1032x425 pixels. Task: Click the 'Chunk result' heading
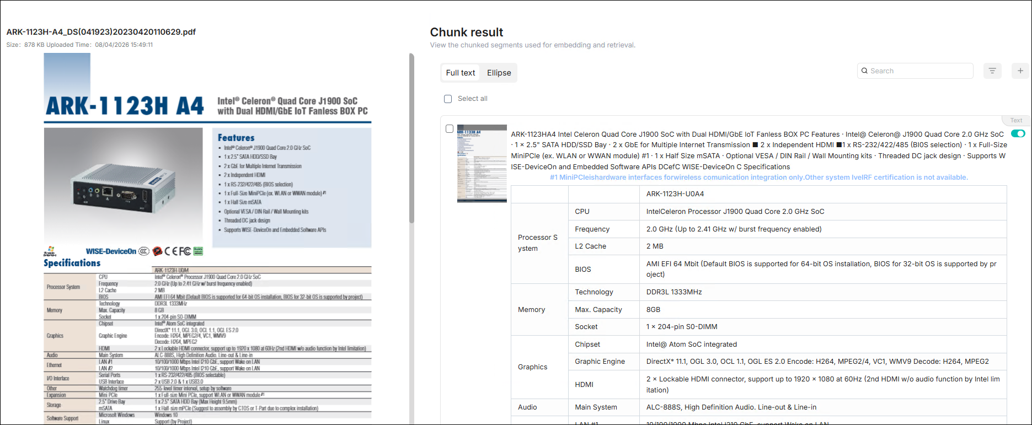click(467, 32)
